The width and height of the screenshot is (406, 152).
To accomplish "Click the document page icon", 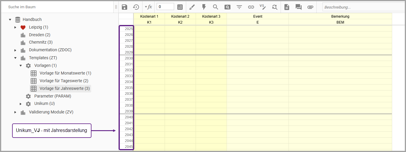I will pos(287,7).
